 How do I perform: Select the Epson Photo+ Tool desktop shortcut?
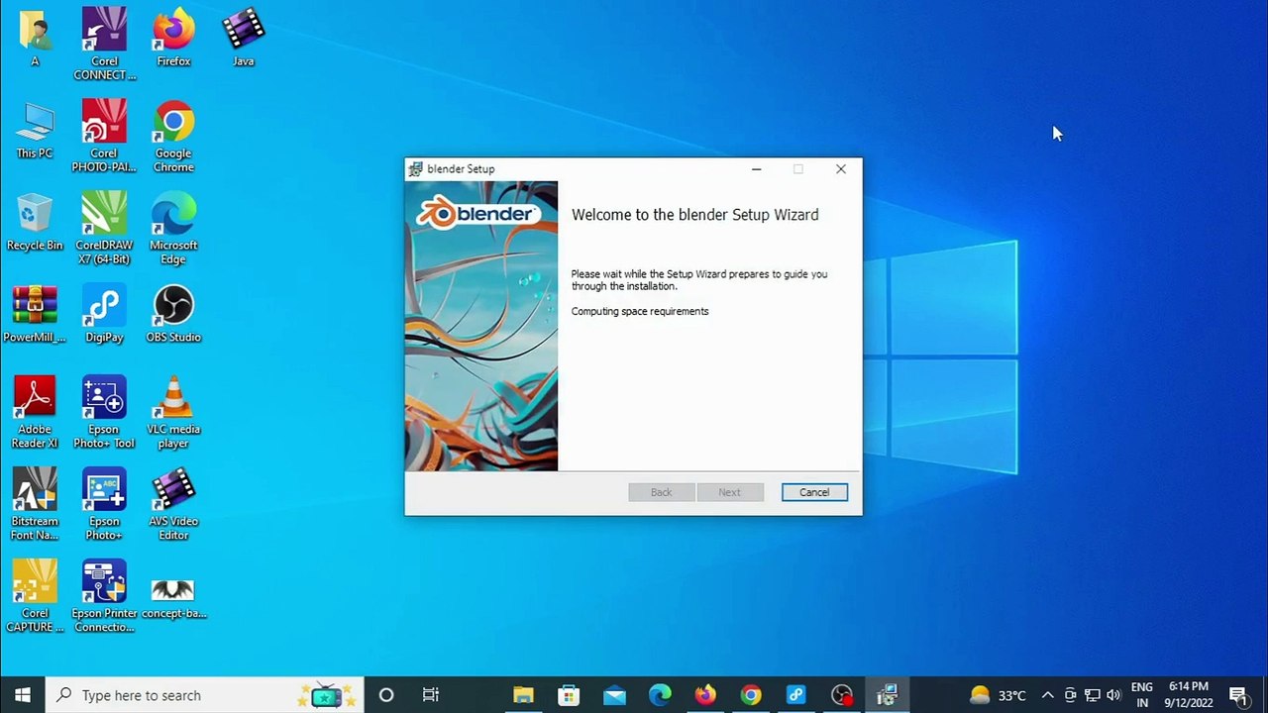coord(104,413)
